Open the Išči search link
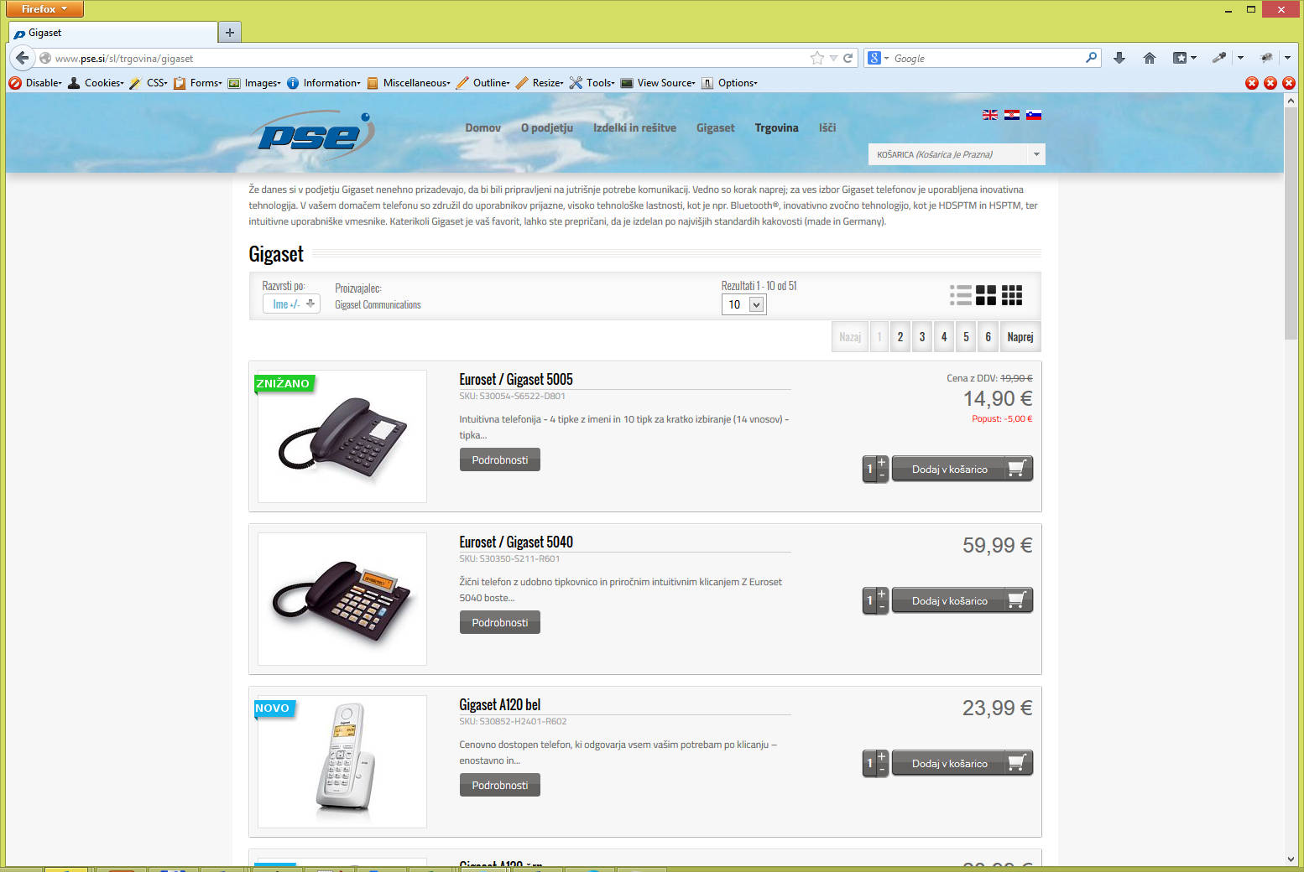1304x872 pixels. coord(827,128)
